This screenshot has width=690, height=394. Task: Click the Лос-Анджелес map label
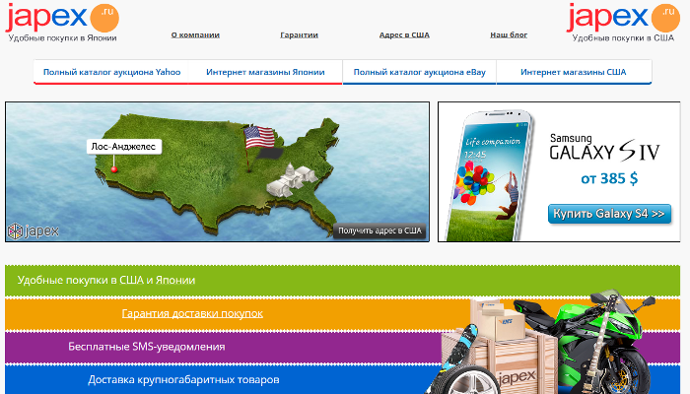pos(123,147)
